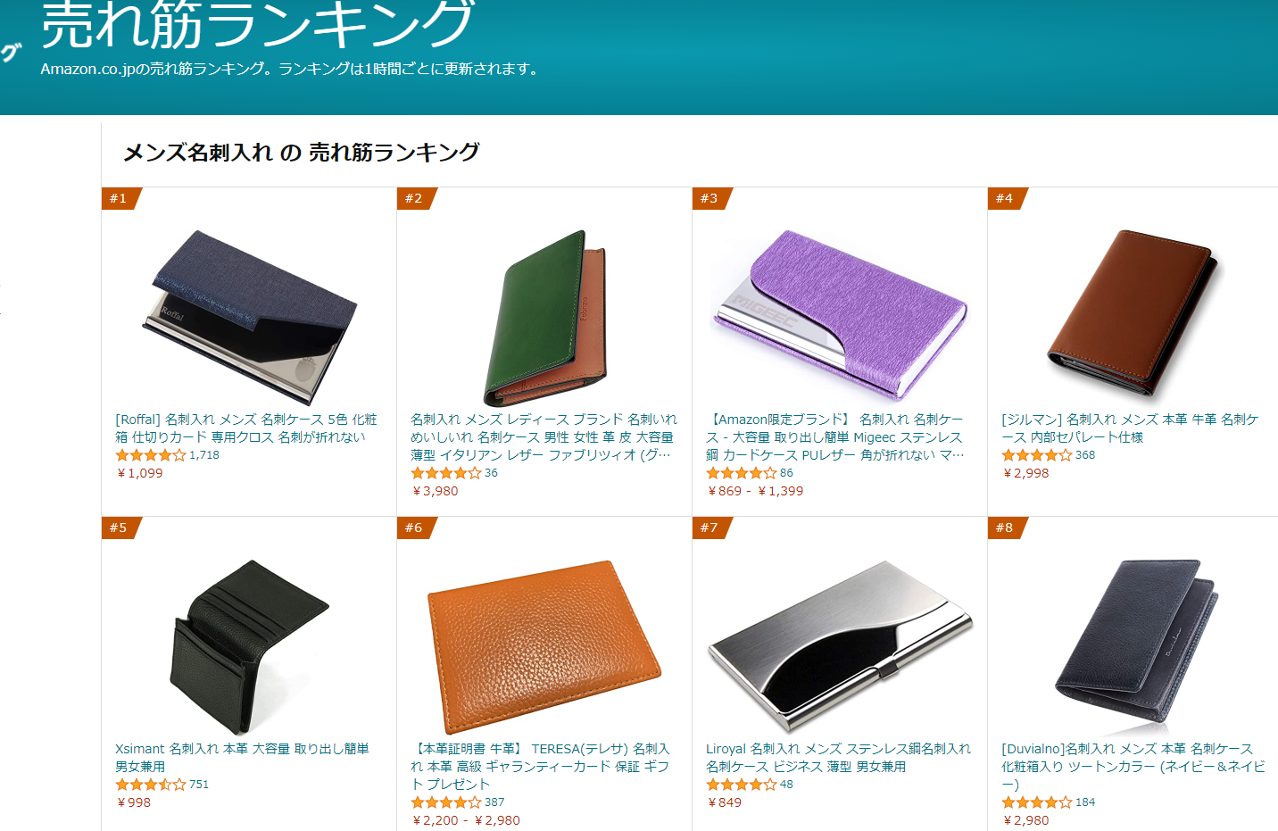
Task: Select the ￥2,200 - ￥2,980 price link
Action: (466, 820)
